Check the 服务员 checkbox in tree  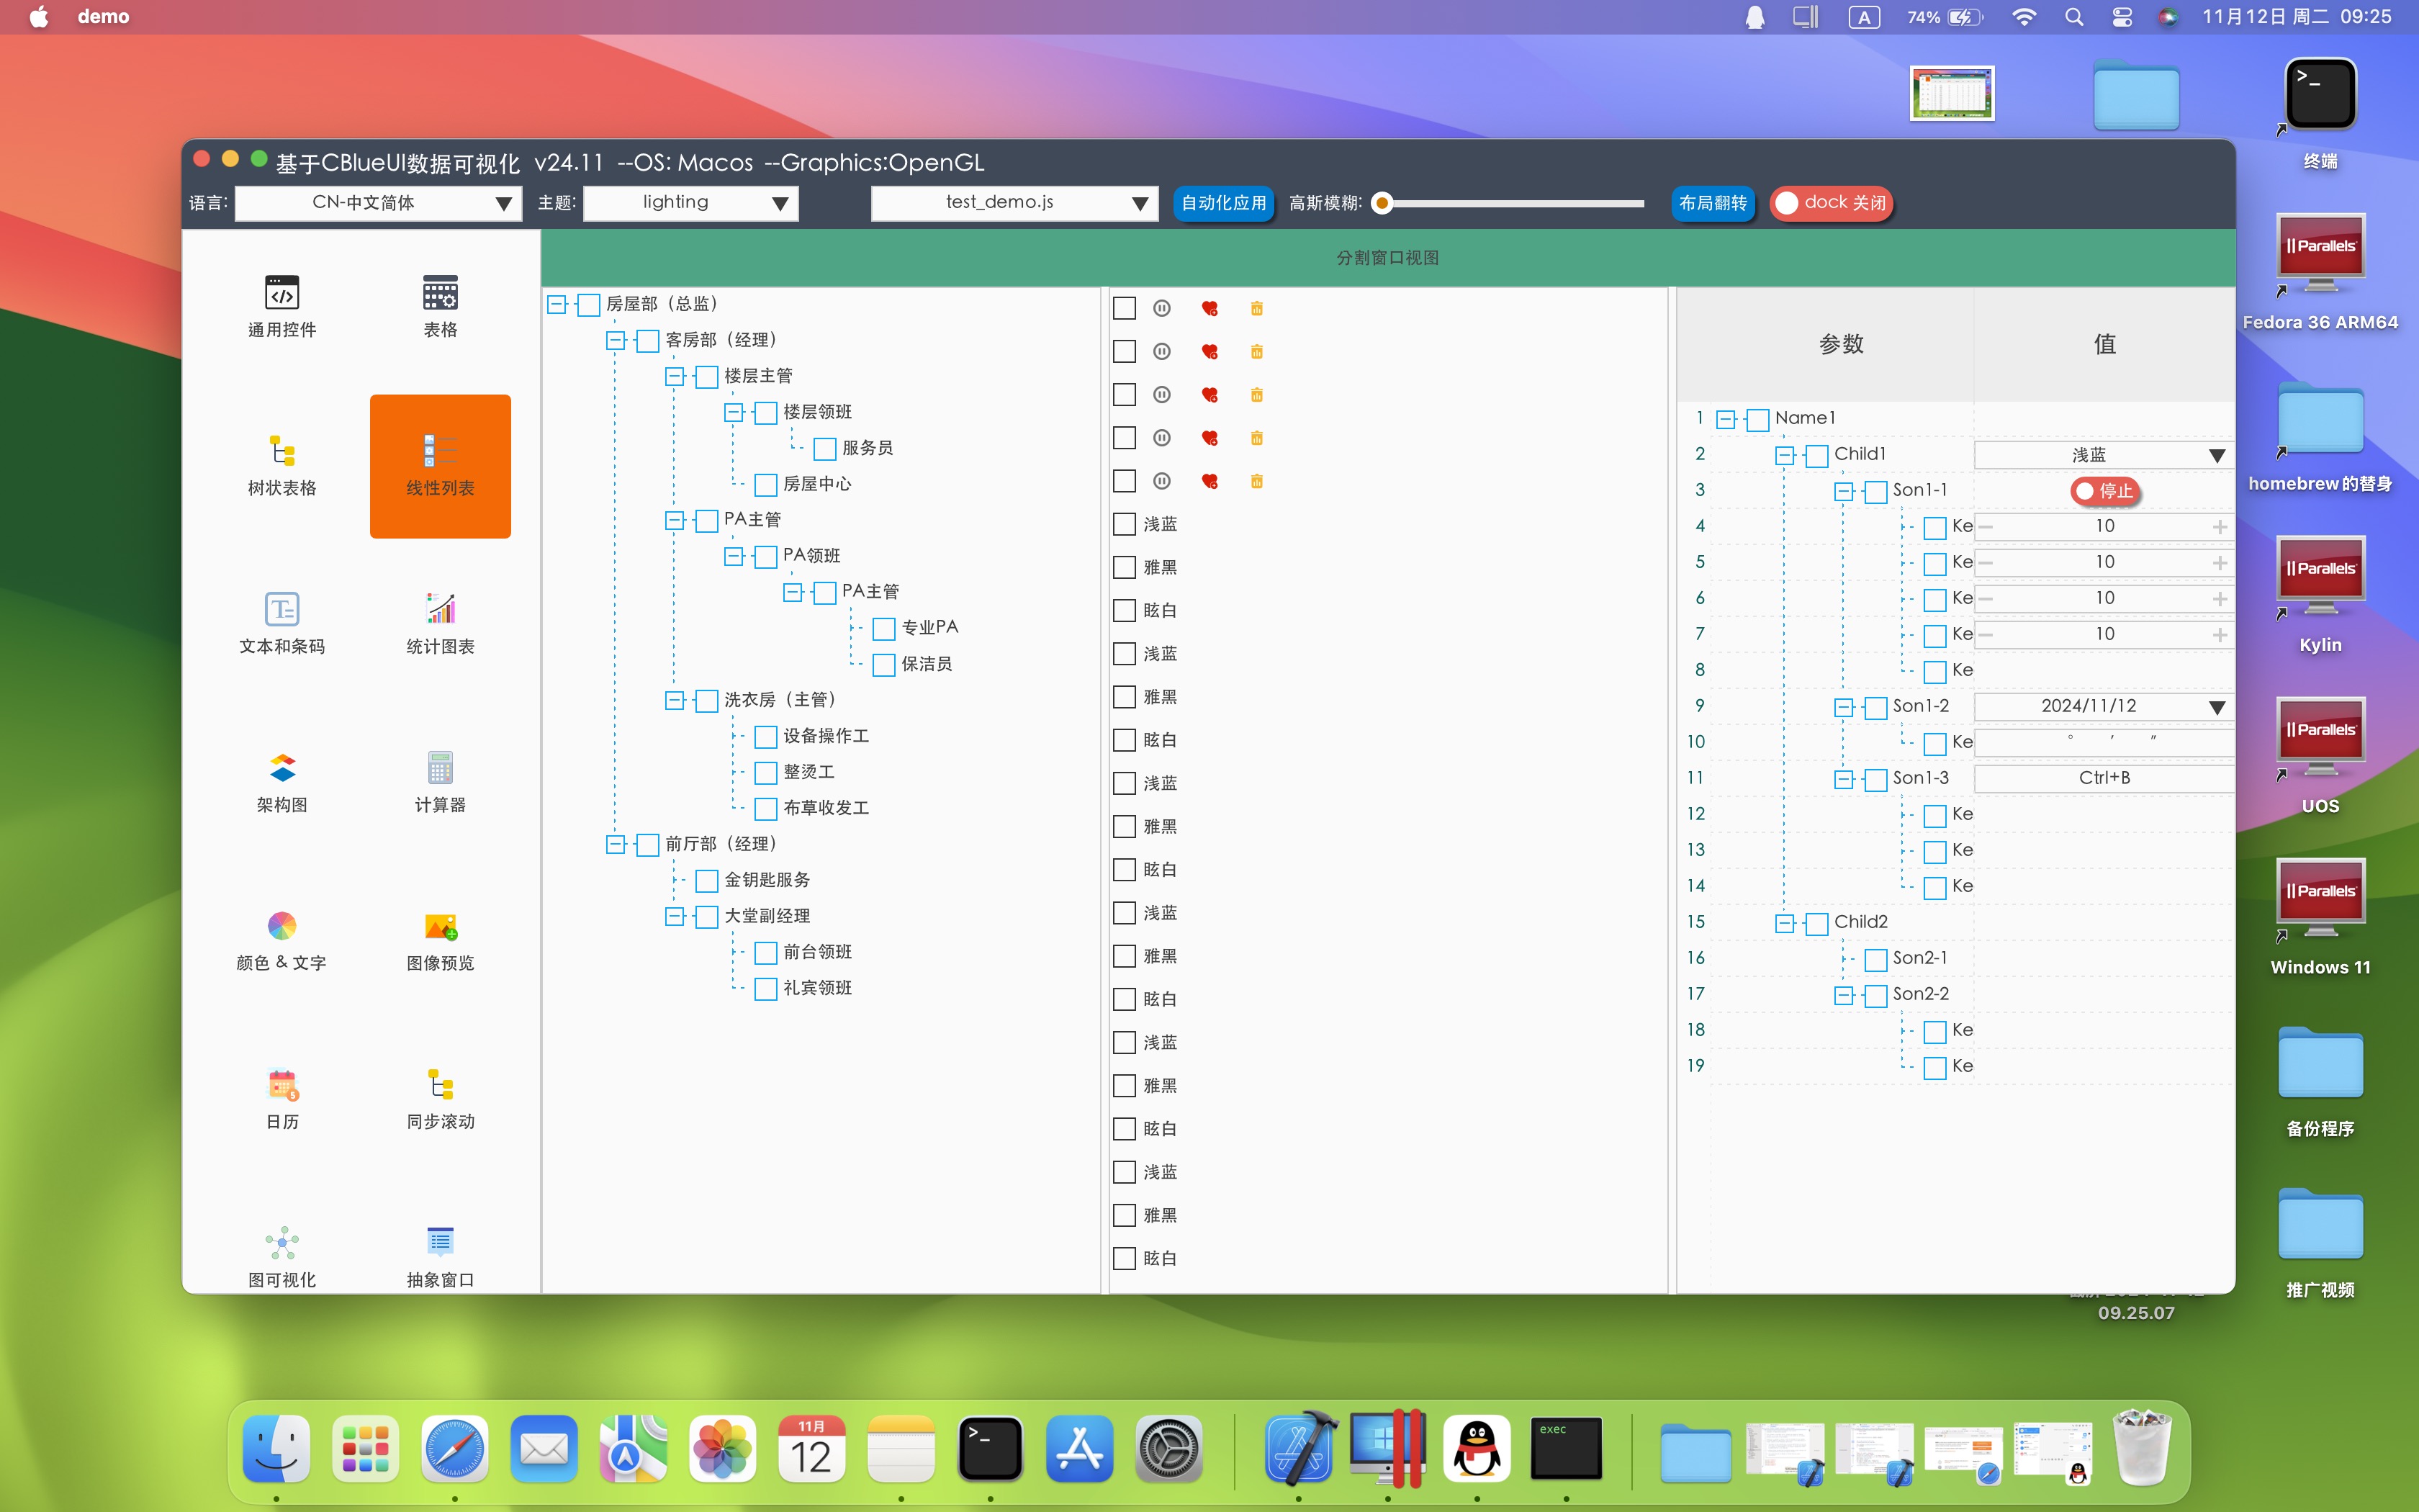click(824, 449)
